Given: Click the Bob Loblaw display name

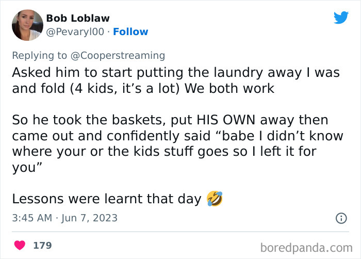Looking at the screenshot, I should [78, 19].
